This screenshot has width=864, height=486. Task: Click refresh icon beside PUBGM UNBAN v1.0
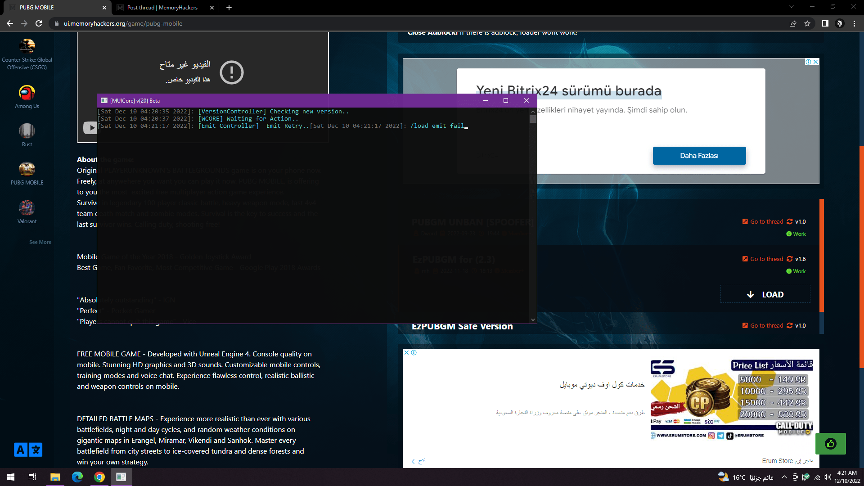pyautogui.click(x=789, y=222)
